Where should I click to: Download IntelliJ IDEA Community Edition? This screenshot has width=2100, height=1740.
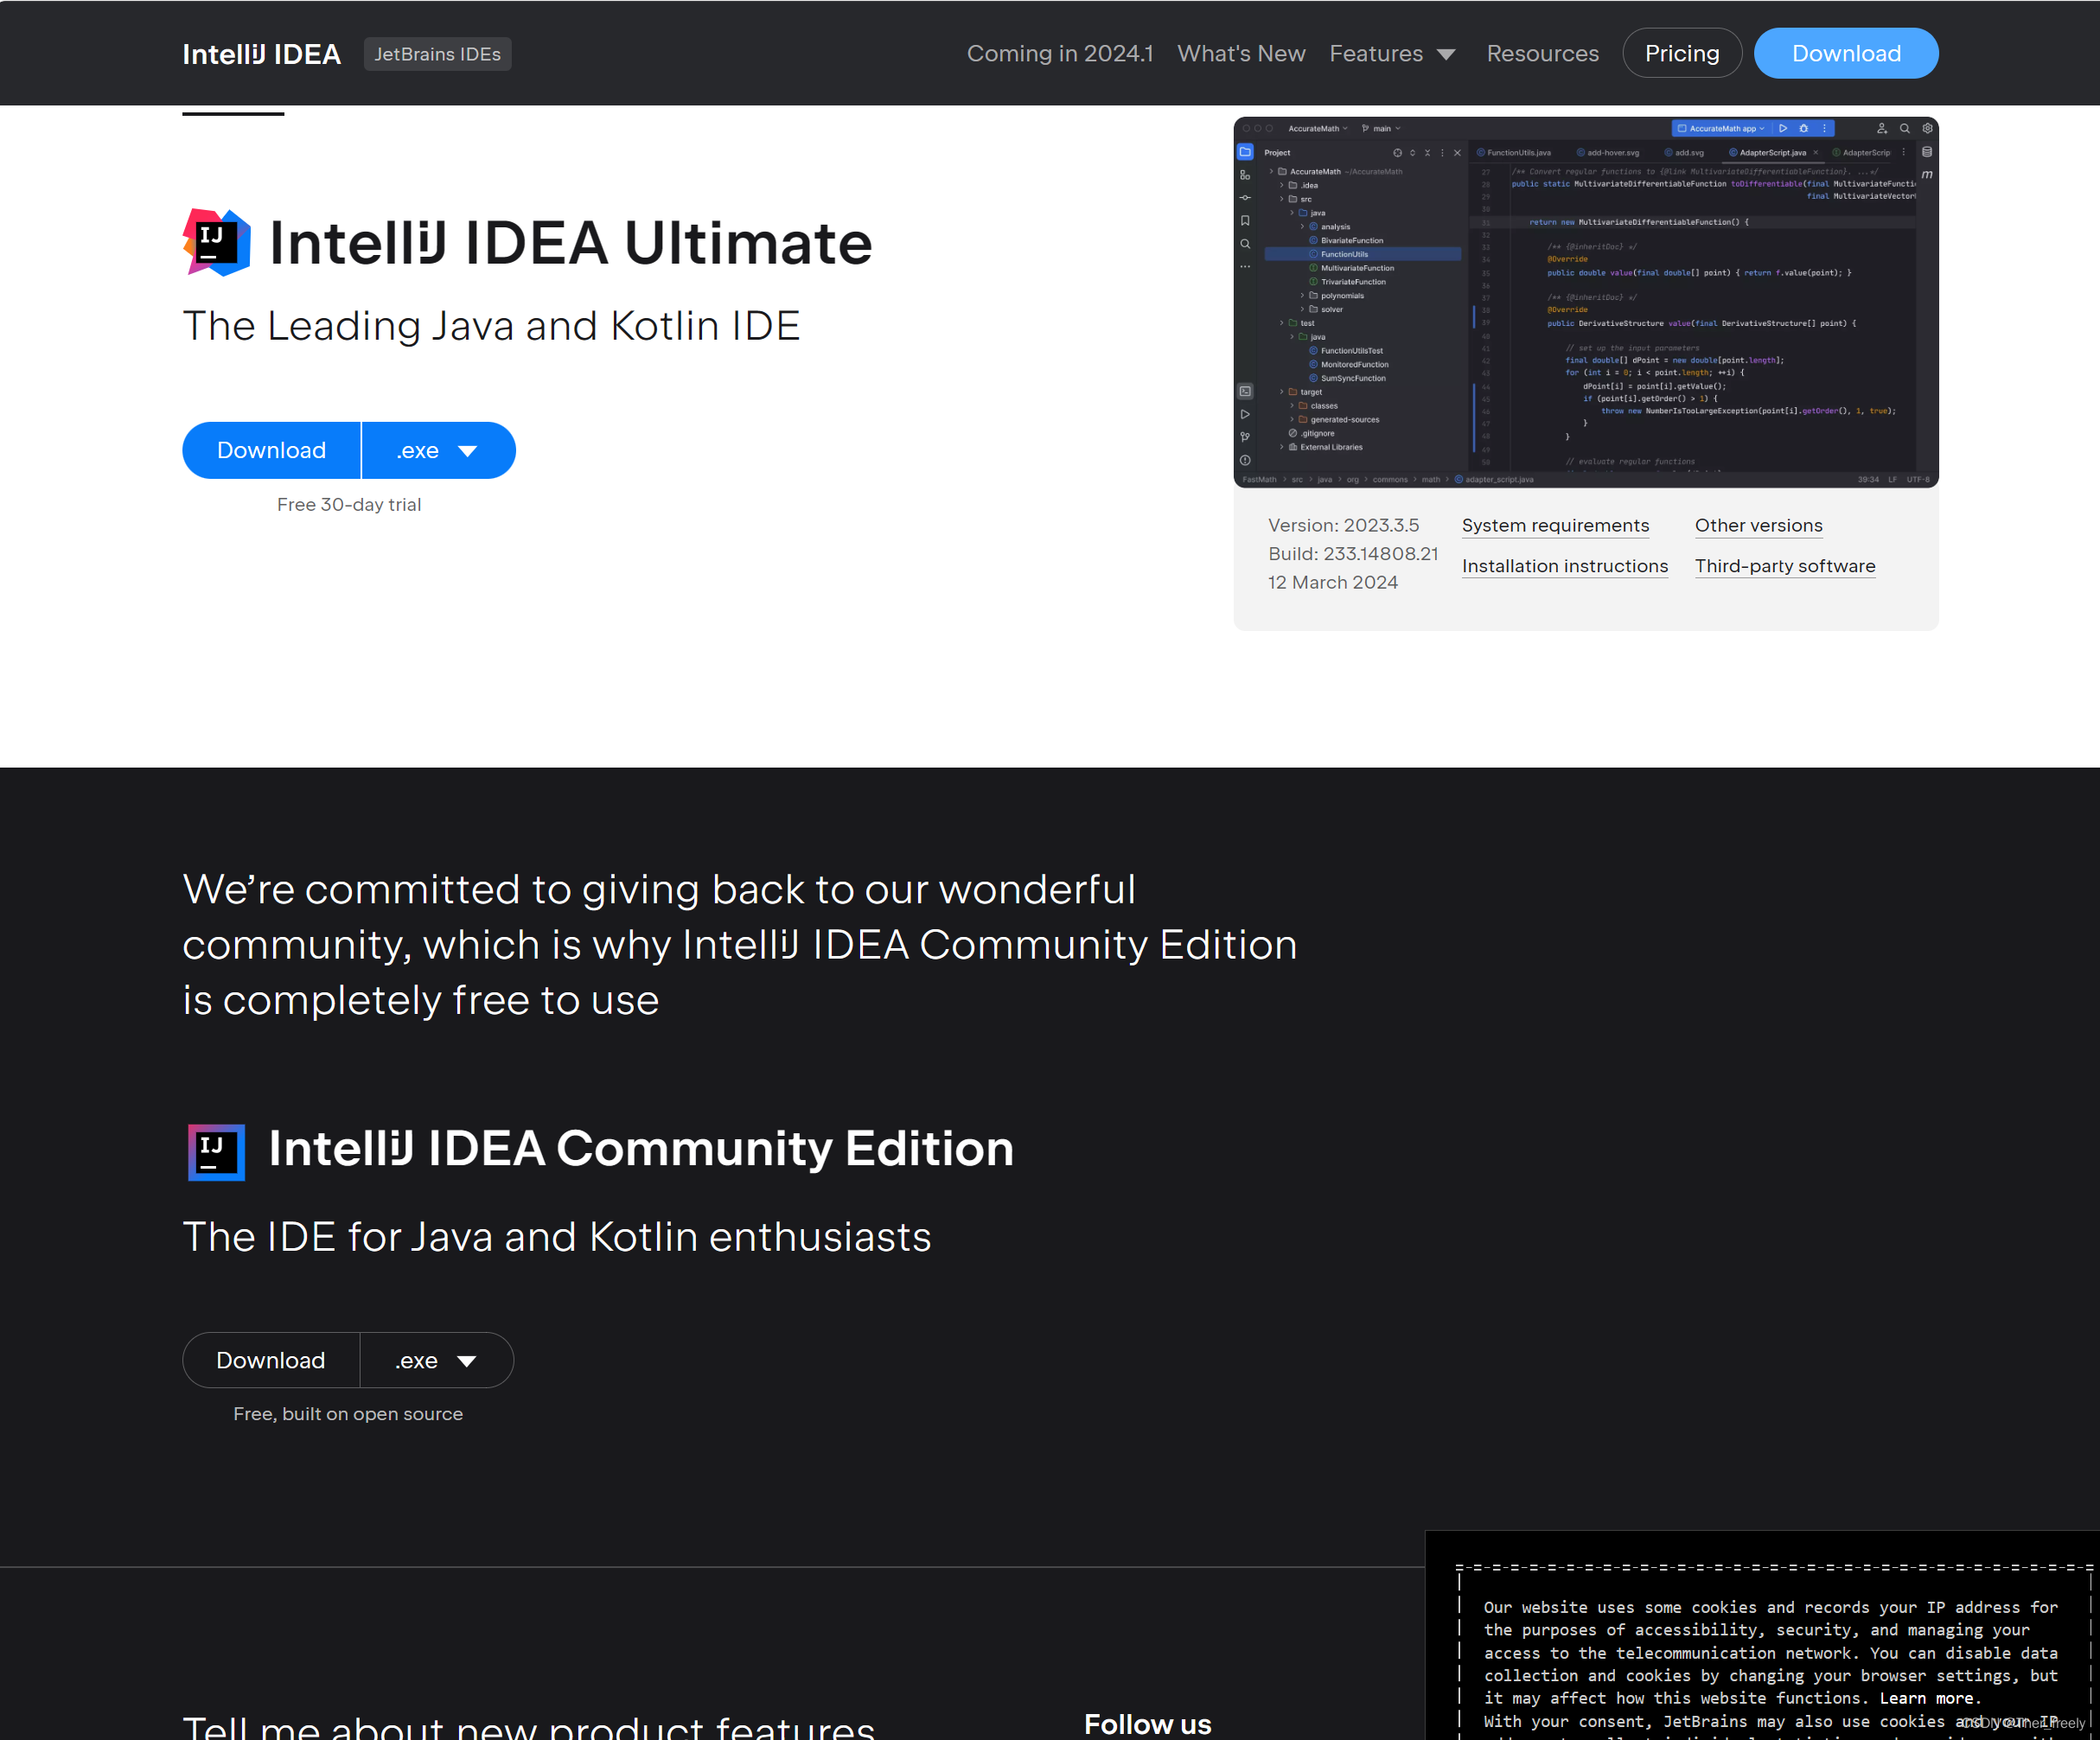[270, 1360]
